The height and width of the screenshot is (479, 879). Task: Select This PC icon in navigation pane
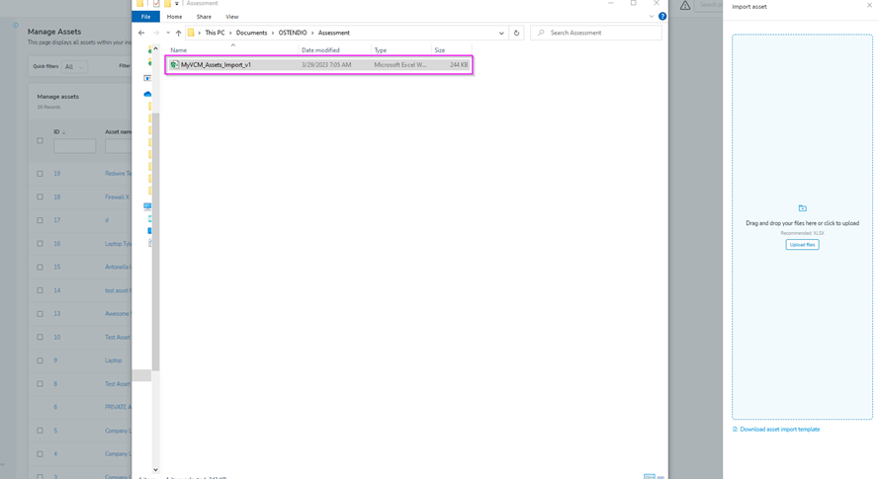(147, 206)
